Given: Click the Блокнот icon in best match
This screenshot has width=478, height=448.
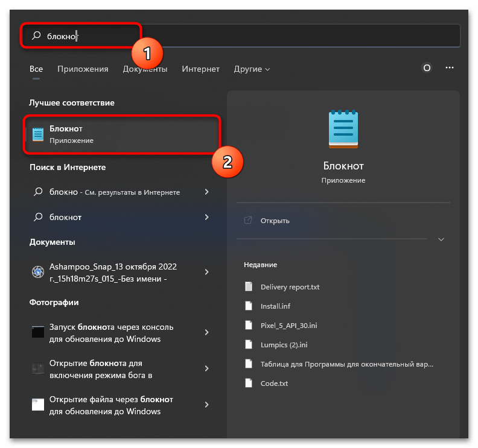Looking at the screenshot, I should click(x=38, y=134).
